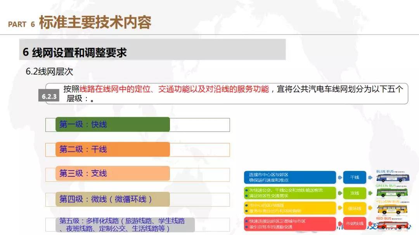Click the small blue 干线 label box

[x=355, y=178]
